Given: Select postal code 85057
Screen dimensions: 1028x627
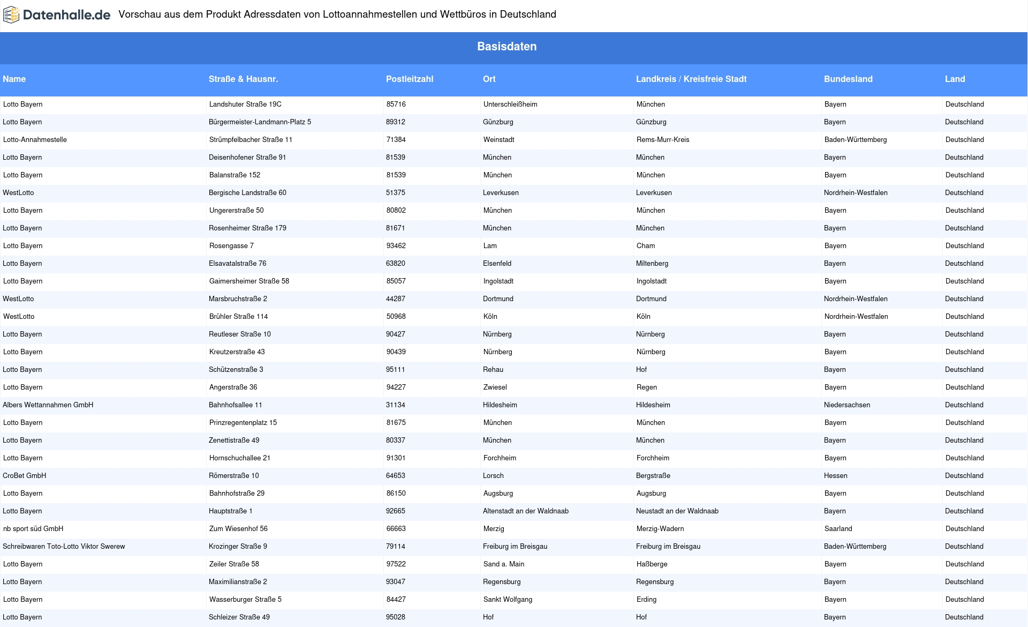Looking at the screenshot, I should click(x=396, y=281).
